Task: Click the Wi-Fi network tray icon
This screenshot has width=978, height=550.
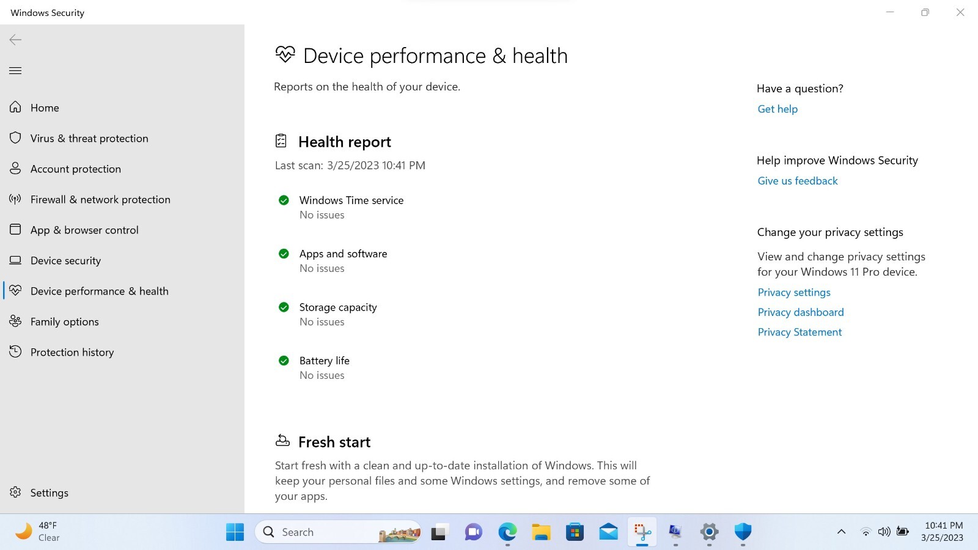Action: click(x=866, y=532)
